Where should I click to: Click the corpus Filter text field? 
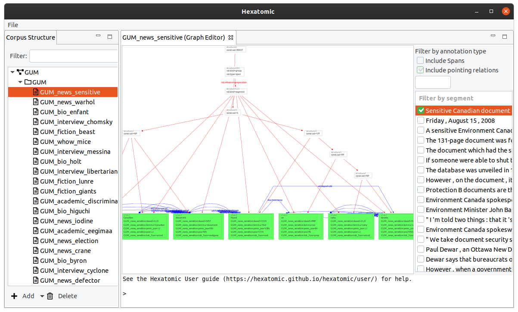[x=73, y=56]
